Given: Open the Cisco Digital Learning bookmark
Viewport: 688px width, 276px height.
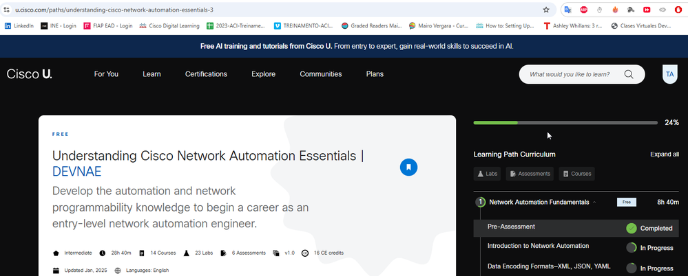Looking at the screenshot, I should [x=169, y=26].
